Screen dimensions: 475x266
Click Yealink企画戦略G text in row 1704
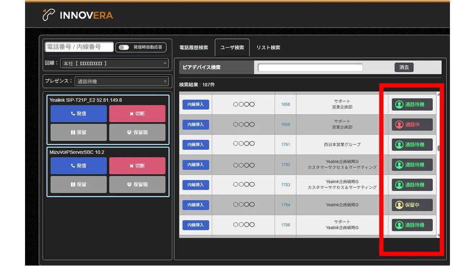tap(342, 205)
